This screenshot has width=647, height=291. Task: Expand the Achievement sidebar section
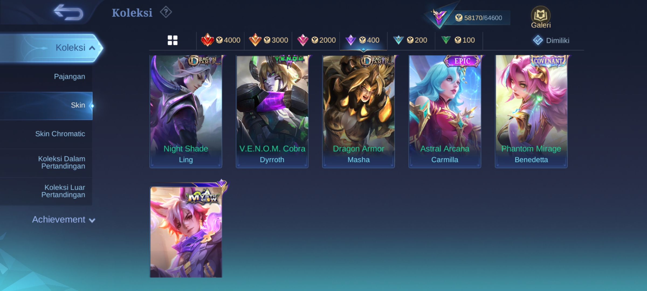tap(64, 220)
